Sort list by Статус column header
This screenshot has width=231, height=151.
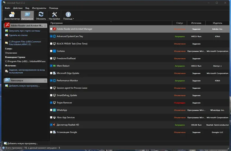coord(180,23)
